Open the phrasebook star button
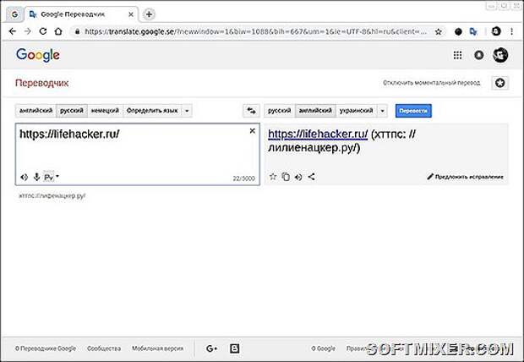 coord(500,83)
